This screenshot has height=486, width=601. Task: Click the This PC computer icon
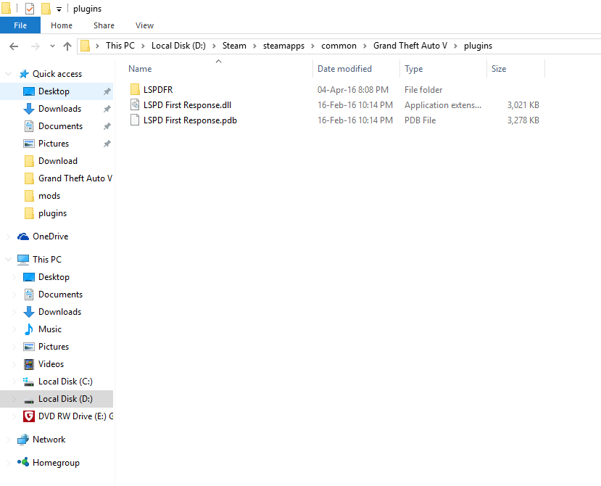tap(23, 260)
